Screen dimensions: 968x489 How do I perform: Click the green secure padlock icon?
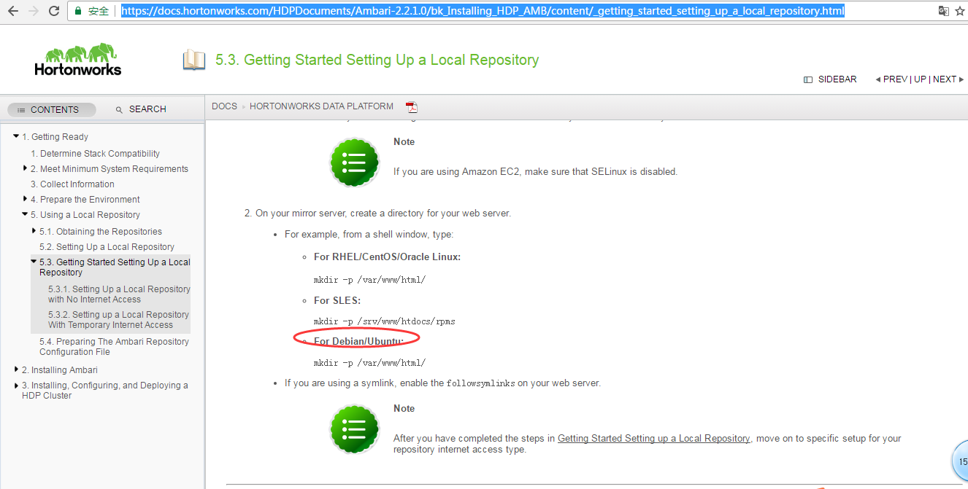click(78, 11)
